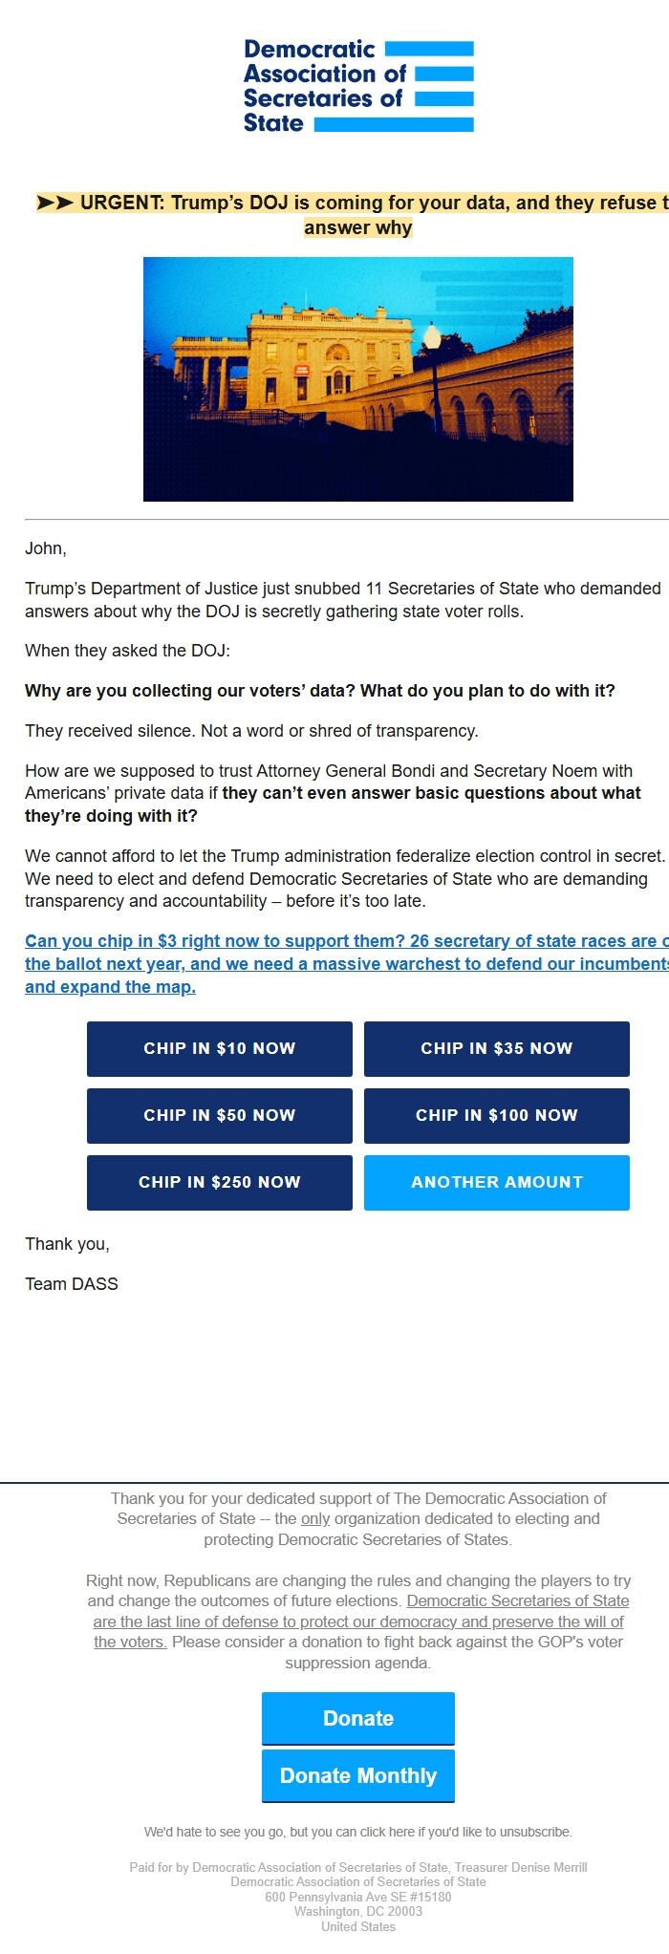This screenshot has height=1954, width=669.
Task: Click the Chip In $35 Now button
Action: [x=497, y=1048]
